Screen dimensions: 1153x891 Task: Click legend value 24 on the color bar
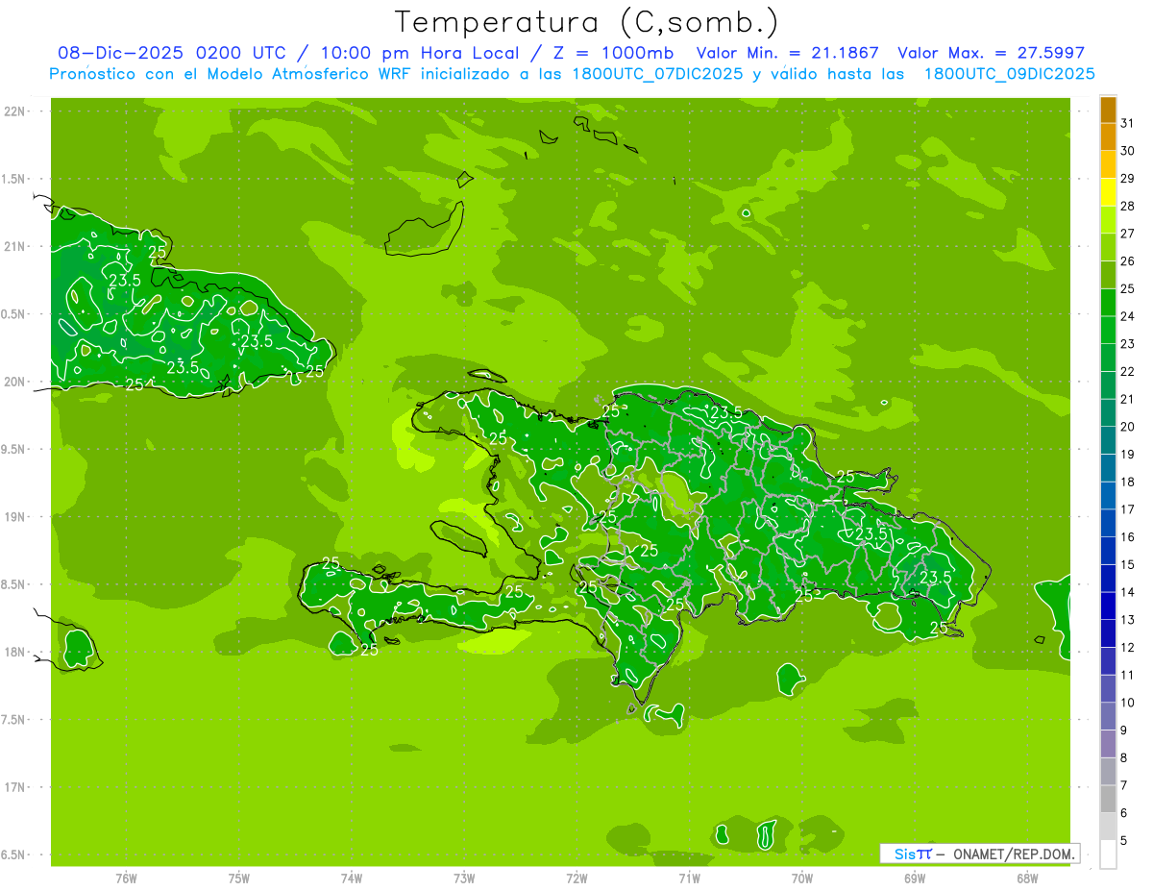pos(1128,316)
